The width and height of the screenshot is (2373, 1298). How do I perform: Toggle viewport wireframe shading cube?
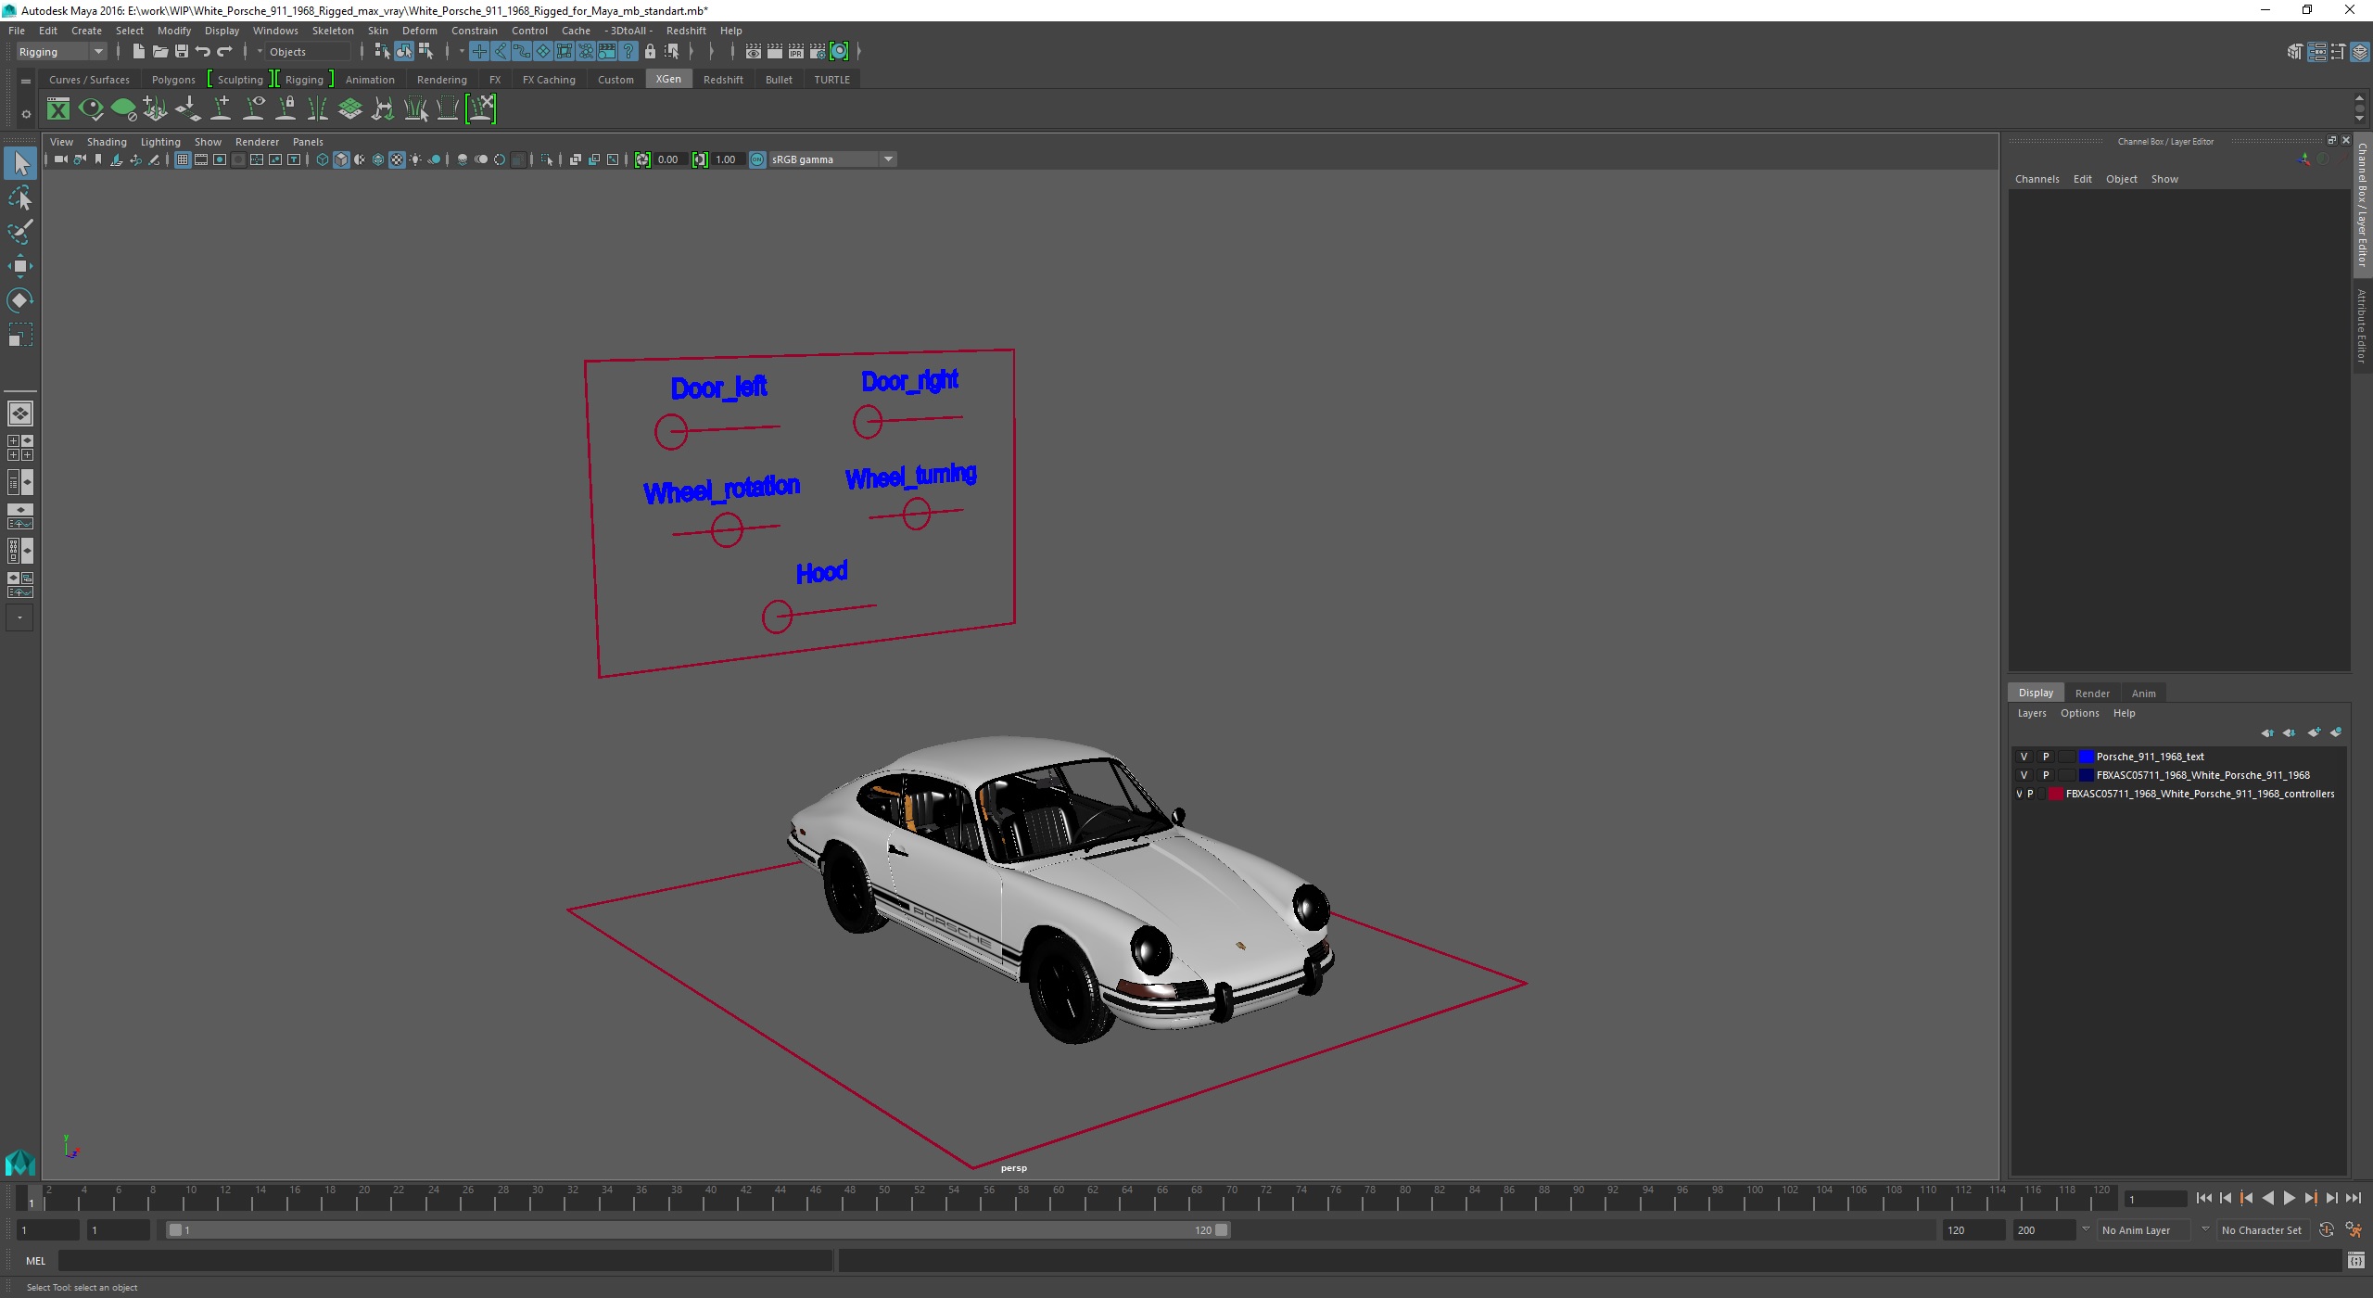(323, 159)
